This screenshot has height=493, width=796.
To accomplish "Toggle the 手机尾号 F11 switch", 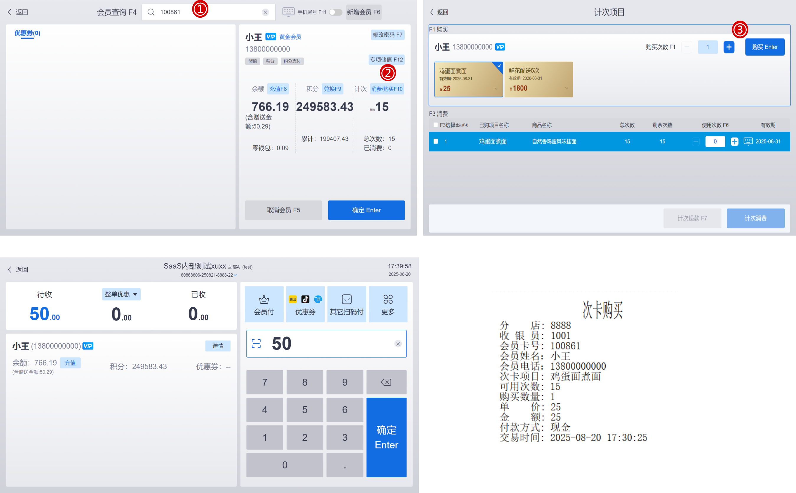I will [335, 12].
